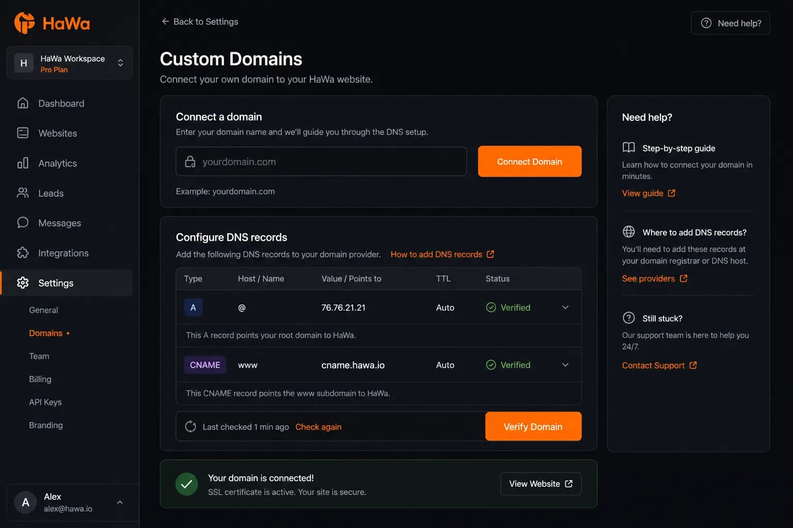Open Team settings

pos(39,356)
